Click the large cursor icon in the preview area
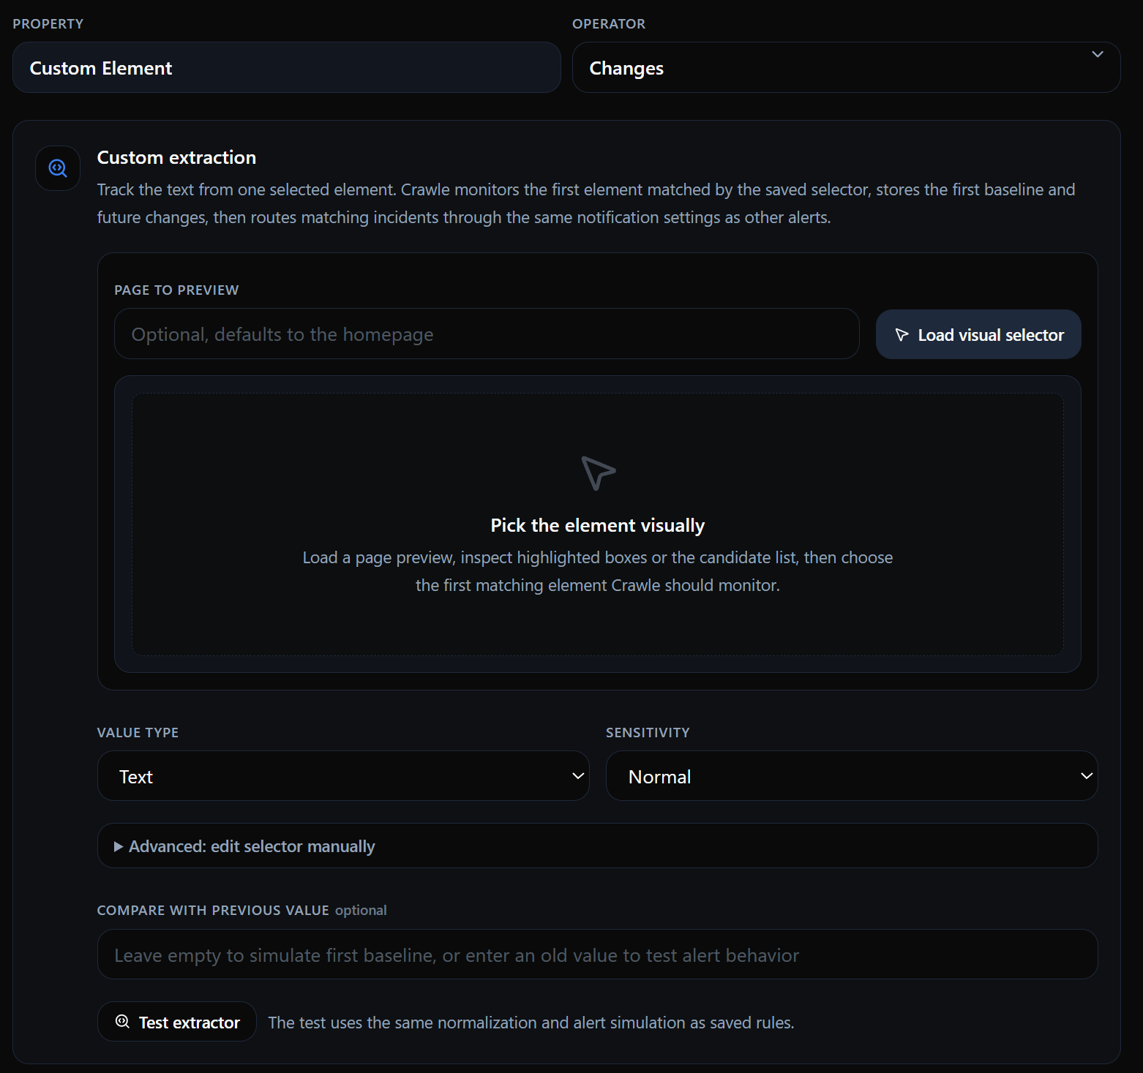The height and width of the screenshot is (1073, 1143). (598, 473)
